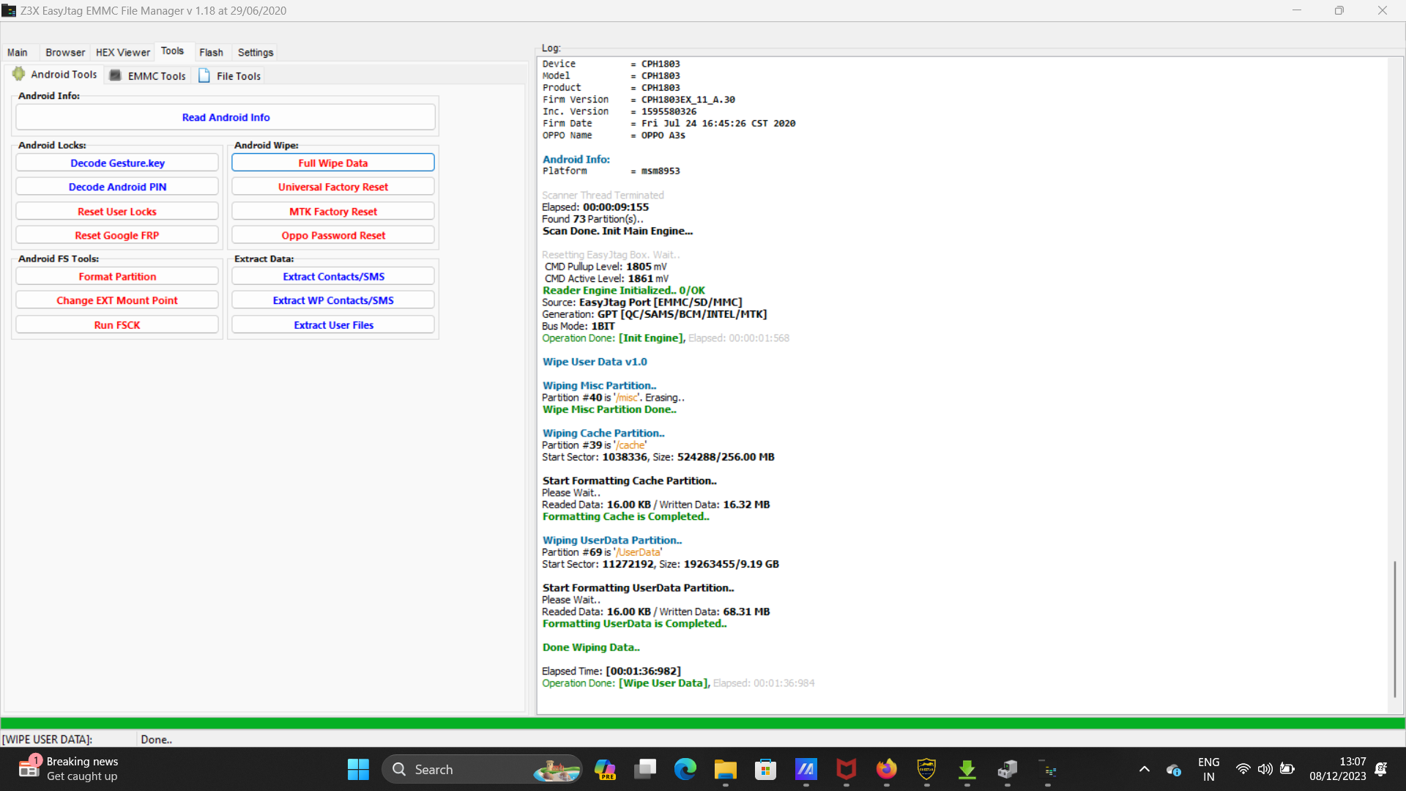Image resolution: width=1406 pixels, height=791 pixels.
Task: Click inside the Log text area
Action: coord(962,385)
